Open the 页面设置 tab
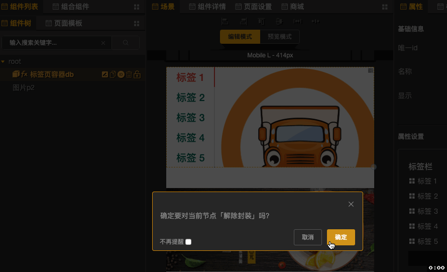This screenshot has height=272, width=447. click(254, 7)
